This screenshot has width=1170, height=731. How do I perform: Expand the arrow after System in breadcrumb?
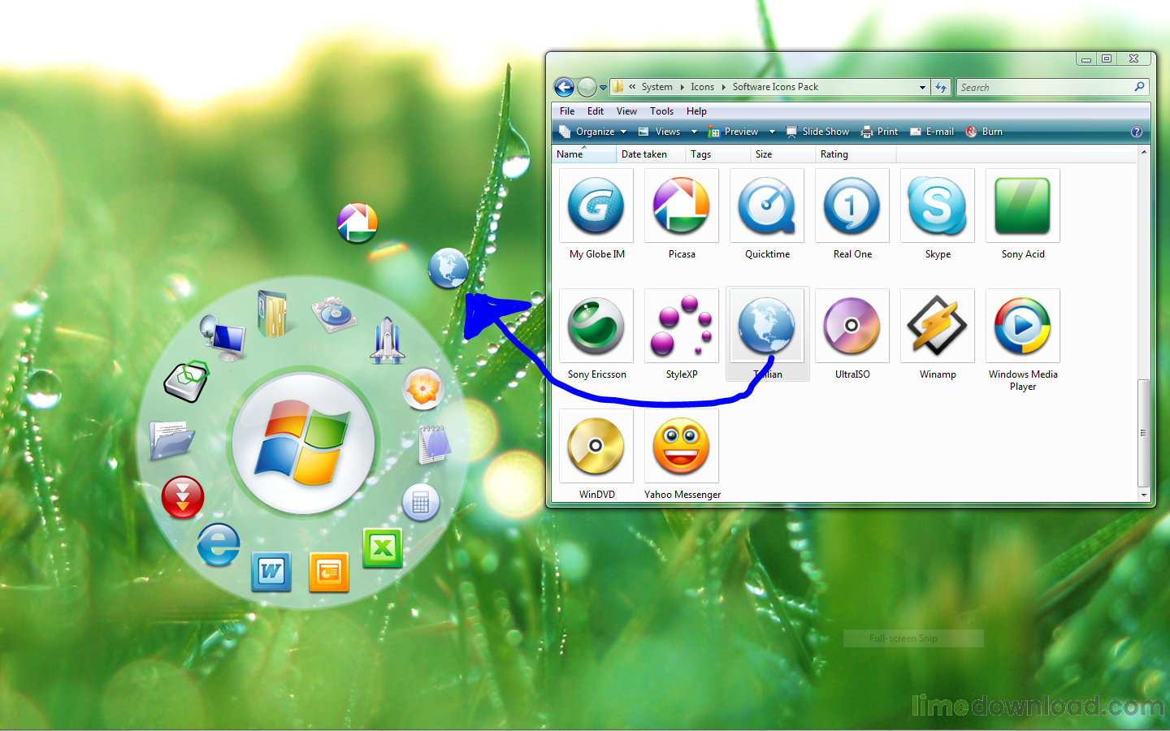682,87
